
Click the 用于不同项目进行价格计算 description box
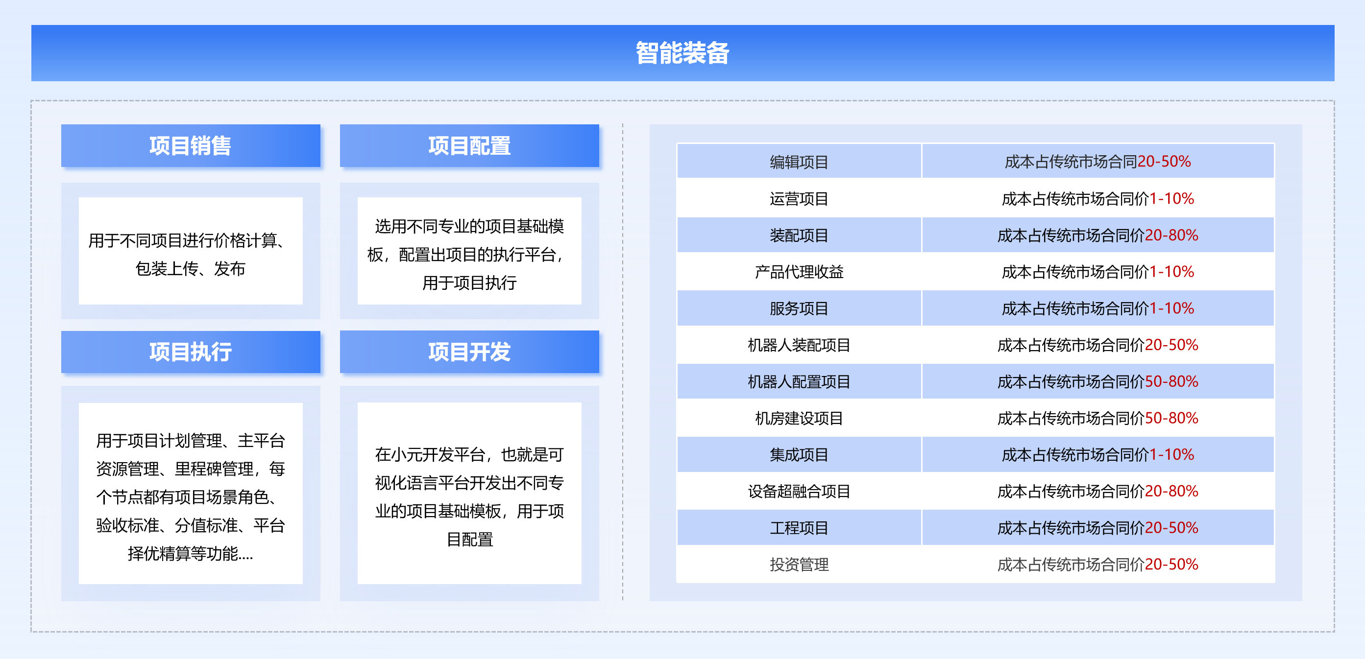coord(191,251)
